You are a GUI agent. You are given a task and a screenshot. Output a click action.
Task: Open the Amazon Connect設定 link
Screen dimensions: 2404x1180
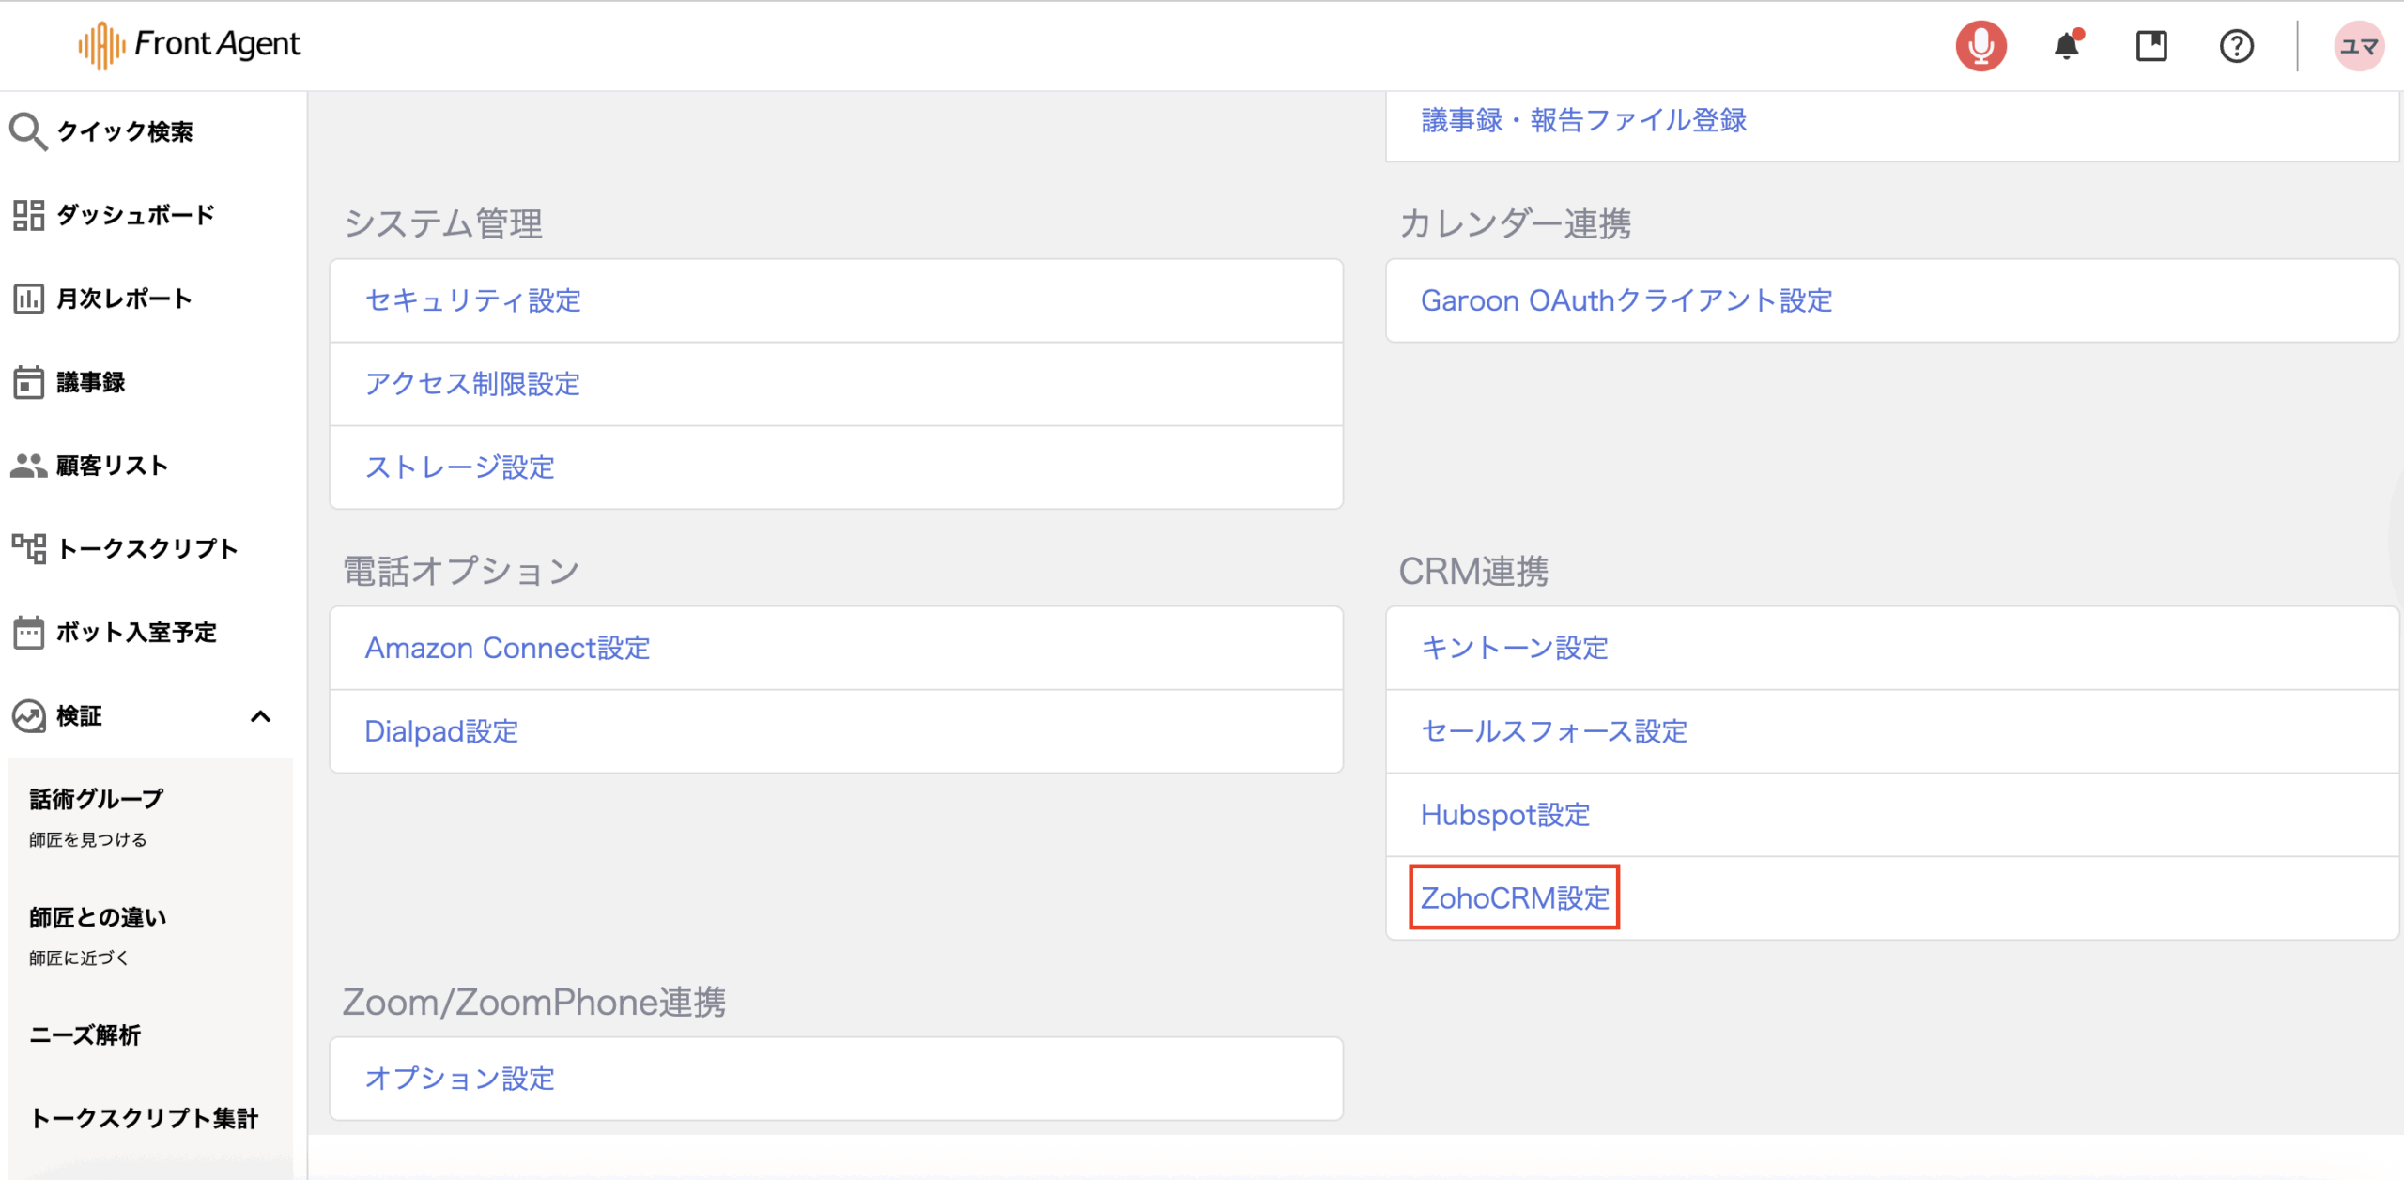[x=507, y=648]
